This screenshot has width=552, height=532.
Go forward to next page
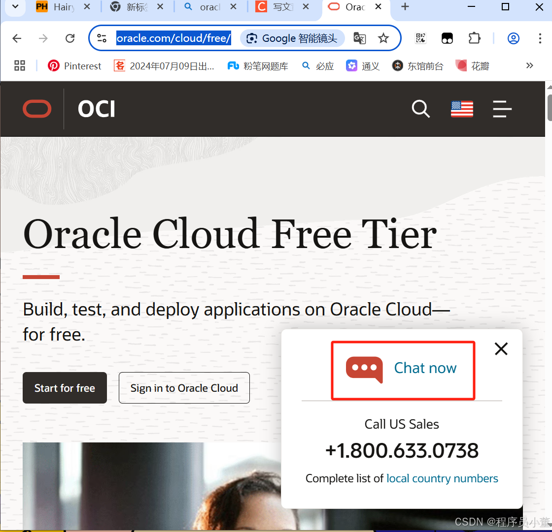coord(43,38)
